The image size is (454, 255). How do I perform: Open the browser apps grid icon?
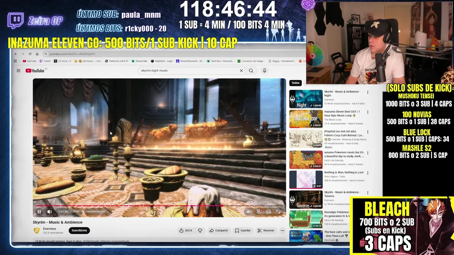tap(15, 61)
